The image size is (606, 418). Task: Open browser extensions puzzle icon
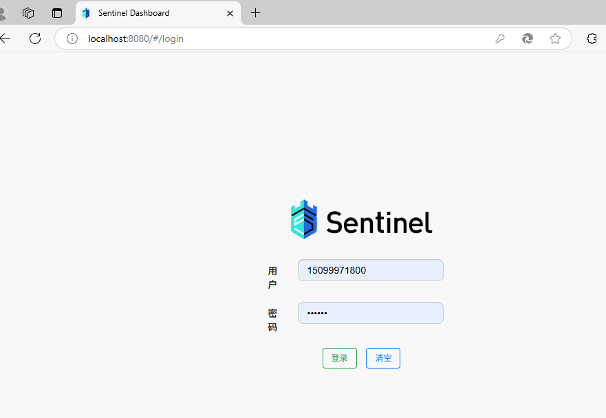click(x=592, y=38)
